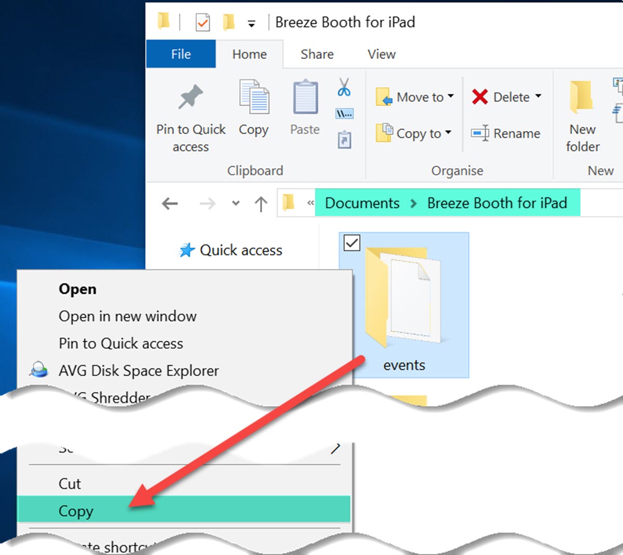This screenshot has height=555, width=623.
Task: Expand the chevron after Documents breadcrumb
Action: point(413,204)
